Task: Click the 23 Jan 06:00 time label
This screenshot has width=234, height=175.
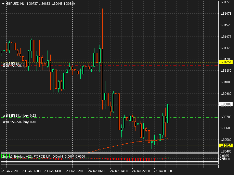Action: [x=31, y=171]
